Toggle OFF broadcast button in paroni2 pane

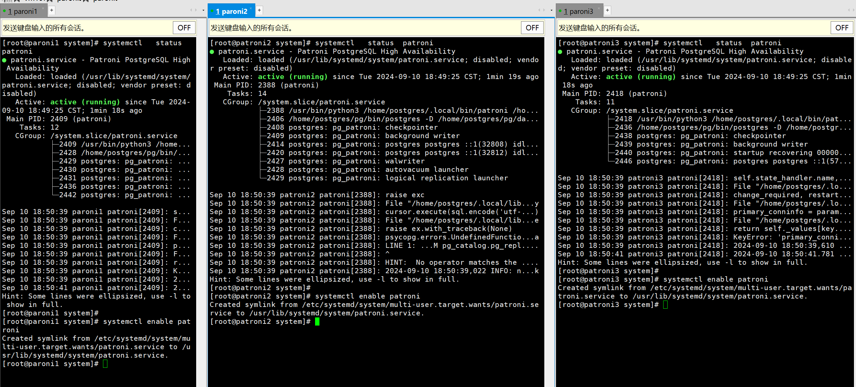point(532,28)
